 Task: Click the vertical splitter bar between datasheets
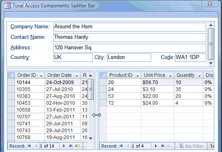[97, 110]
